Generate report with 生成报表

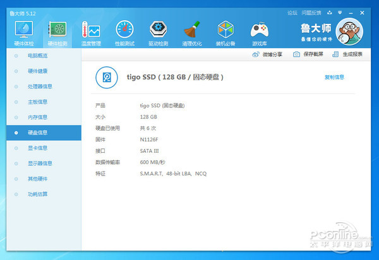pos(349,55)
